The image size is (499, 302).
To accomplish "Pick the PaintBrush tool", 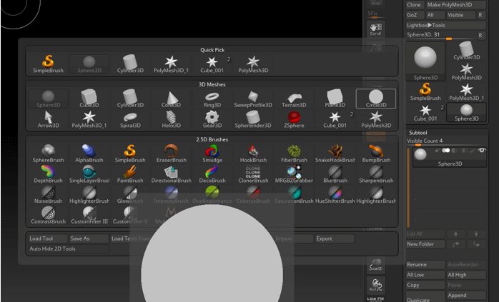I will click(x=130, y=174).
